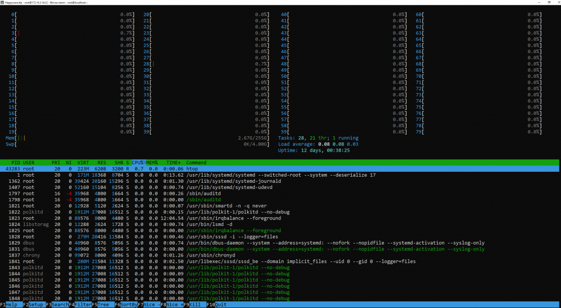Click the terminal window title bar icon
The image size is (561, 308).
pyautogui.click(x=2, y=2)
